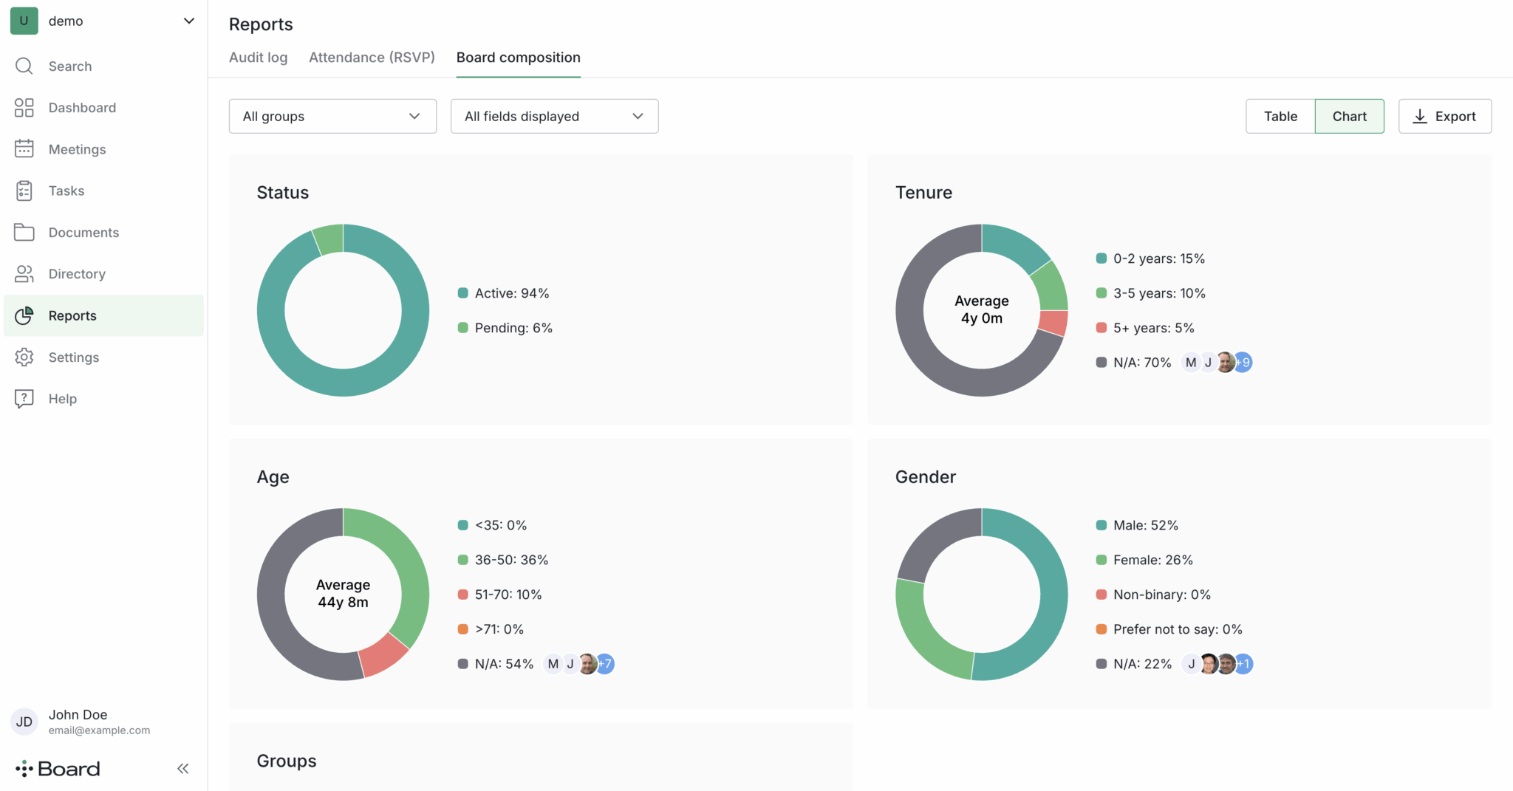Open Directory via the people icon
Image resolution: width=1513 pixels, height=791 pixels.
pos(24,274)
